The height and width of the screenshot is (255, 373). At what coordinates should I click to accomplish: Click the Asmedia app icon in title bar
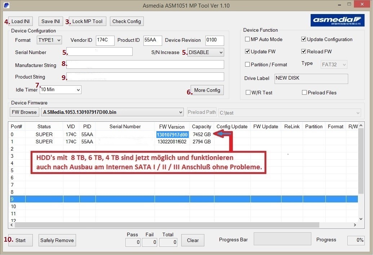(6, 5)
